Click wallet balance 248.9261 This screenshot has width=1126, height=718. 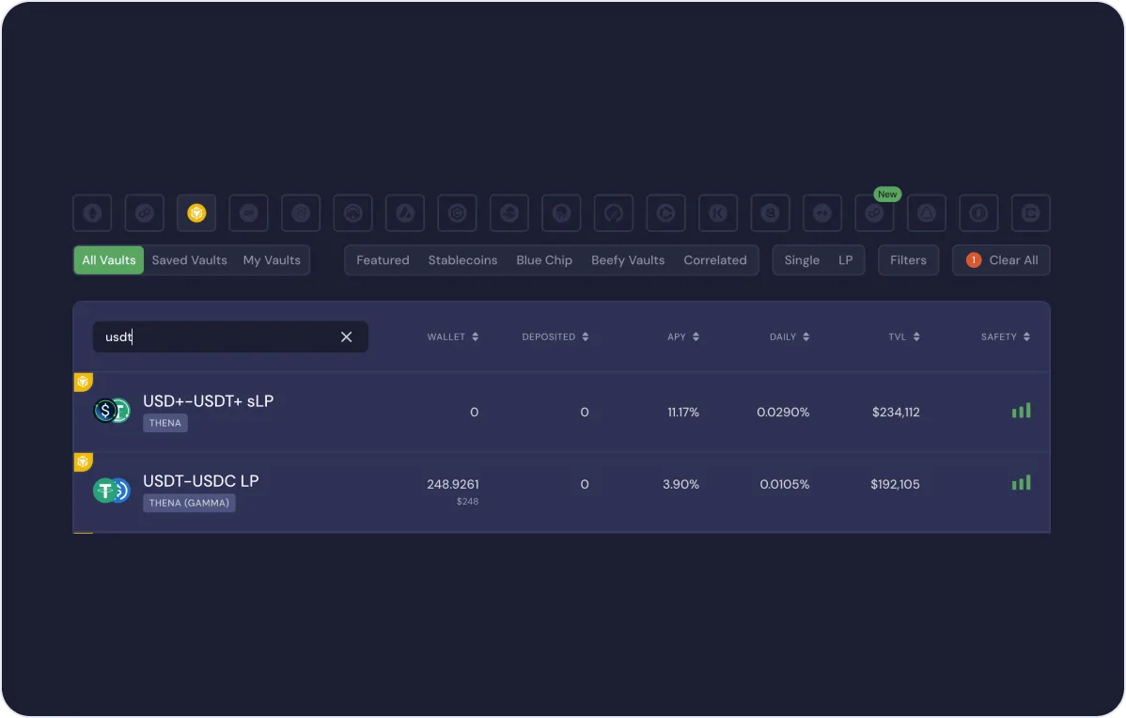pos(452,484)
